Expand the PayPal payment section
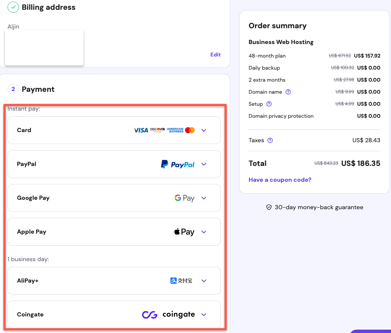Image resolution: width=391 pixels, height=333 pixels. (x=204, y=164)
